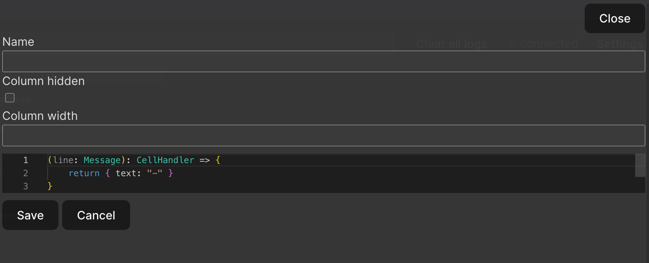Image resolution: width=649 pixels, height=263 pixels.
Task: Place cursor on the line parameter
Action: [63, 160]
